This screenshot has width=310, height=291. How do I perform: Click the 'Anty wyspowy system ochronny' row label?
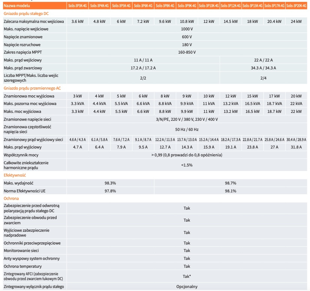(x=31, y=258)
